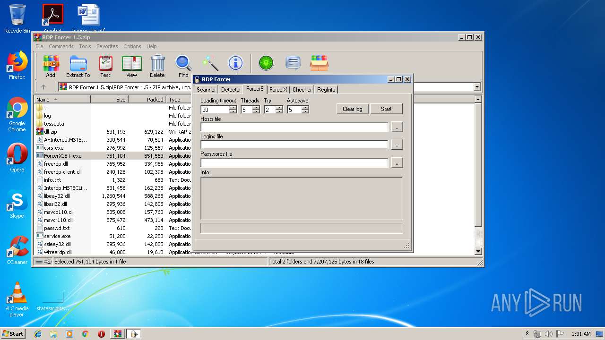Show hidden icons in system tray
This screenshot has height=340, width=605.
coord(527,334)
